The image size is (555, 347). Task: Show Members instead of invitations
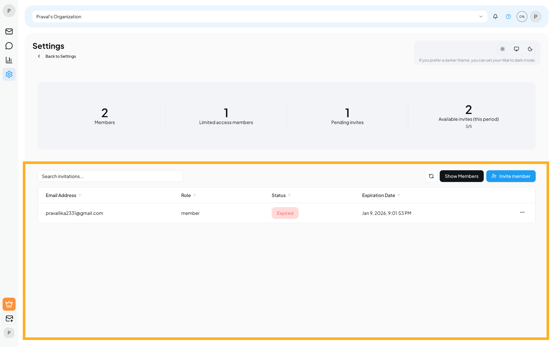click(x=461, y=176)
